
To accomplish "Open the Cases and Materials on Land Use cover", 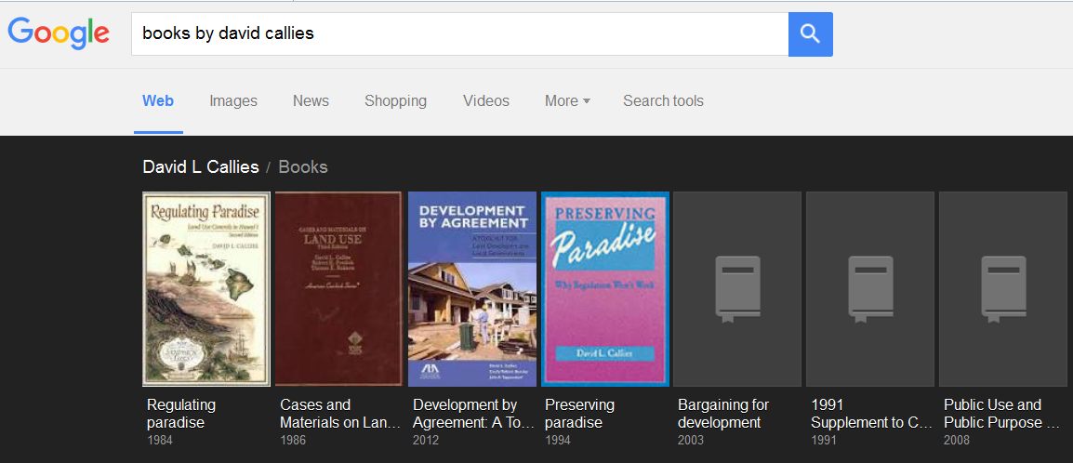I will pyautogui.click(x=338, y=288).
